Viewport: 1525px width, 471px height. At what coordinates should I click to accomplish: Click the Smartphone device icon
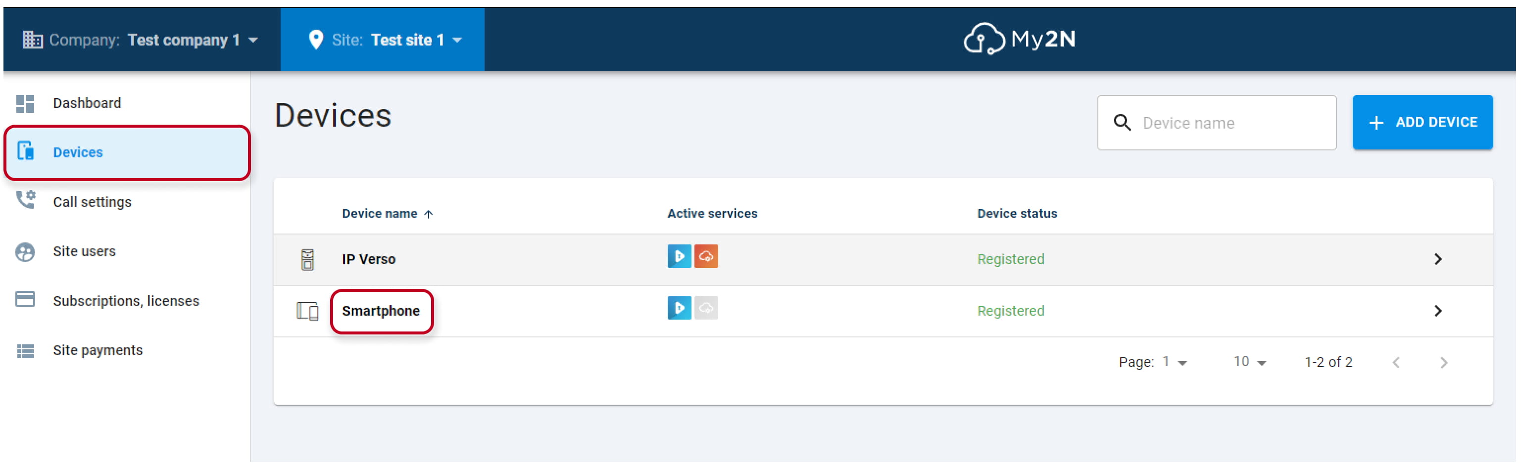[307, 311]
